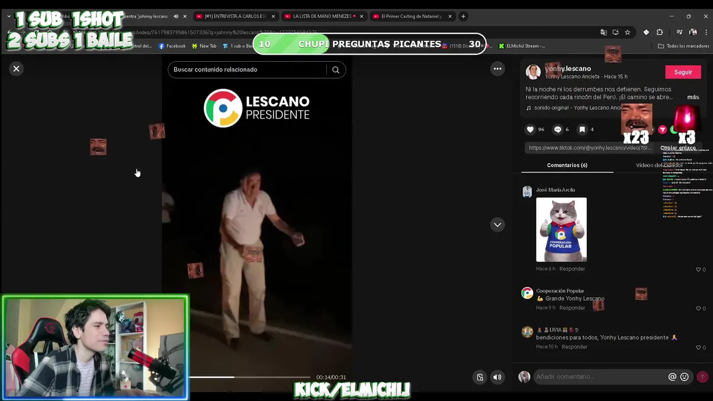Open New Tab bookmark
Viewport: 713px width, 401px height.
[204, 46]
